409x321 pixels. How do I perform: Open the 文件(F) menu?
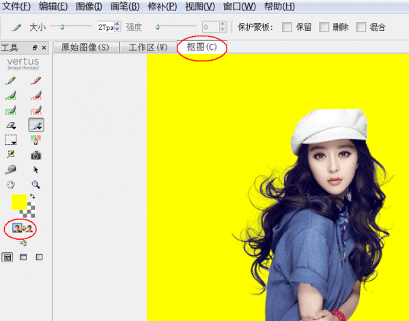click(x=16, y=6)
